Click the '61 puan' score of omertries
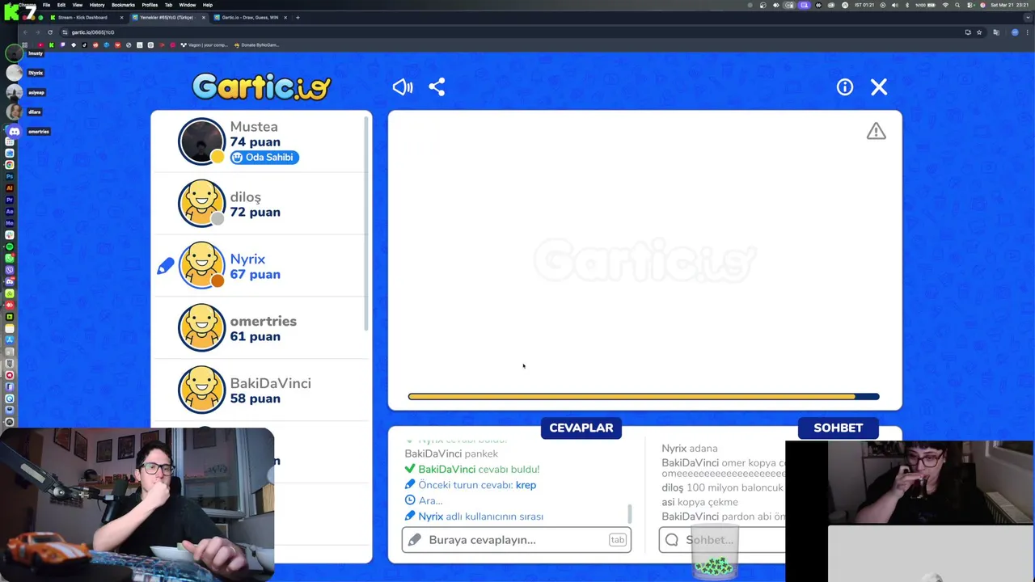This screenshot has height=582, width=1035. (255, 336)
